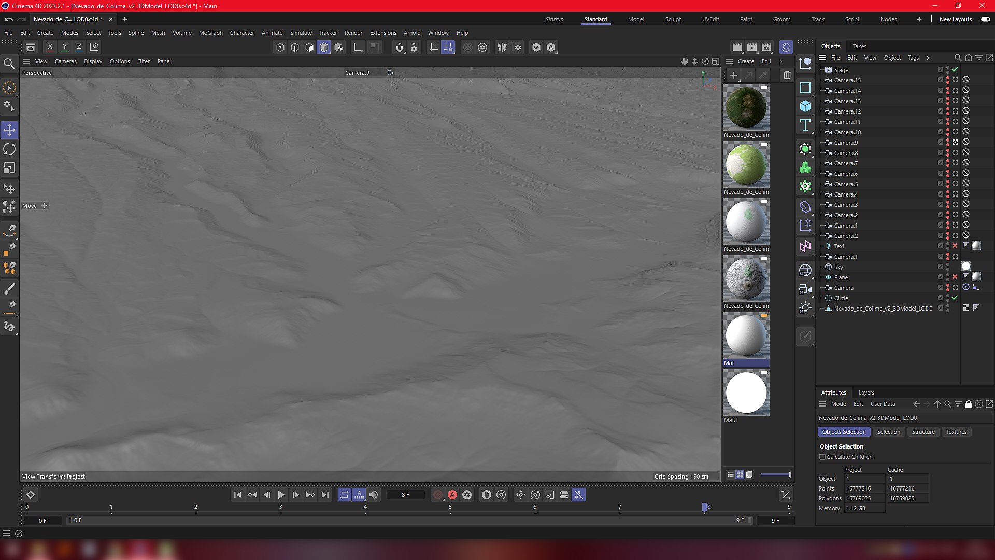Open Edit Render Settings icon

(x=766, y=47)
